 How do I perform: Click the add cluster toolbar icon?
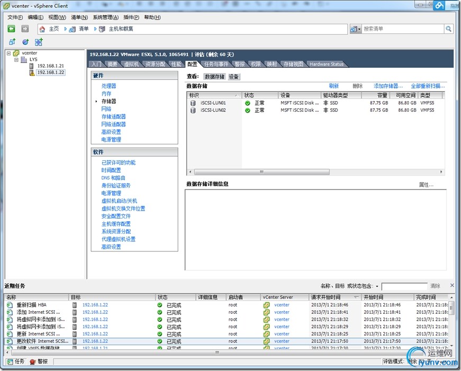point(39,42)
